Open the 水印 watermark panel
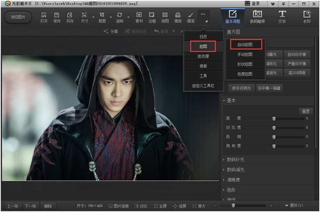This screenshot has height=212, width=320. click(x=307, y=17)
